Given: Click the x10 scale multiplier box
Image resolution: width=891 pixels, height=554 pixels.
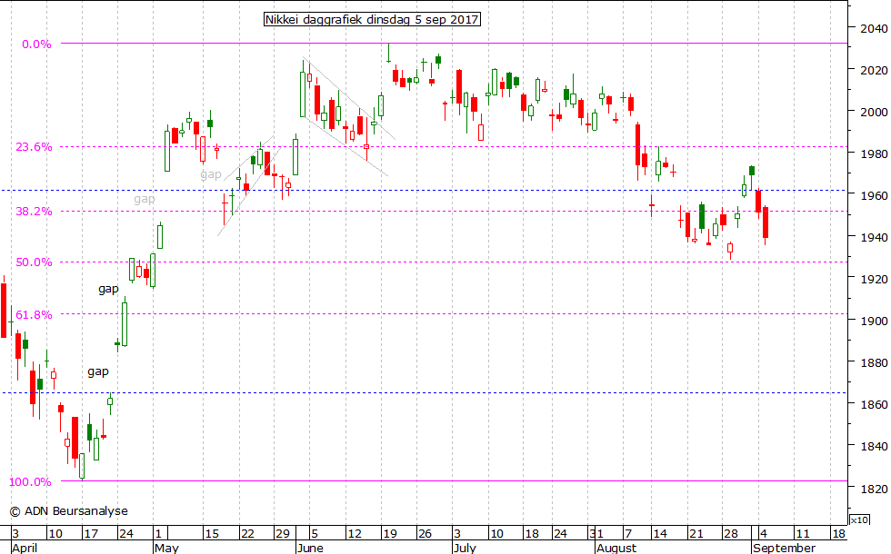Looking at the screenshot, I should (x=858, y=519).
